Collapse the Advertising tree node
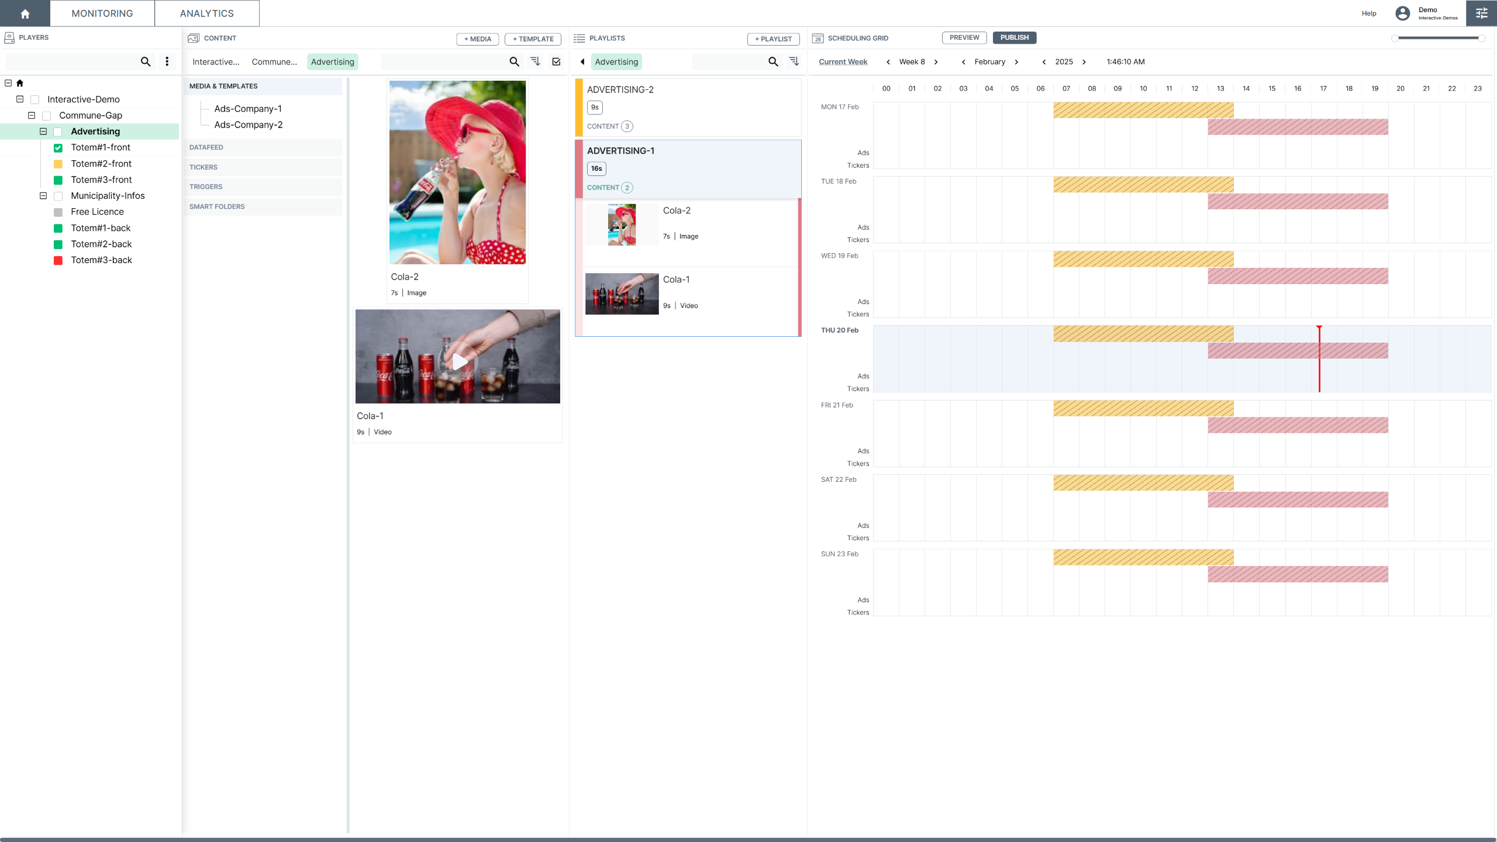This screenshot has height=842, width=1497. pos(43,132)
